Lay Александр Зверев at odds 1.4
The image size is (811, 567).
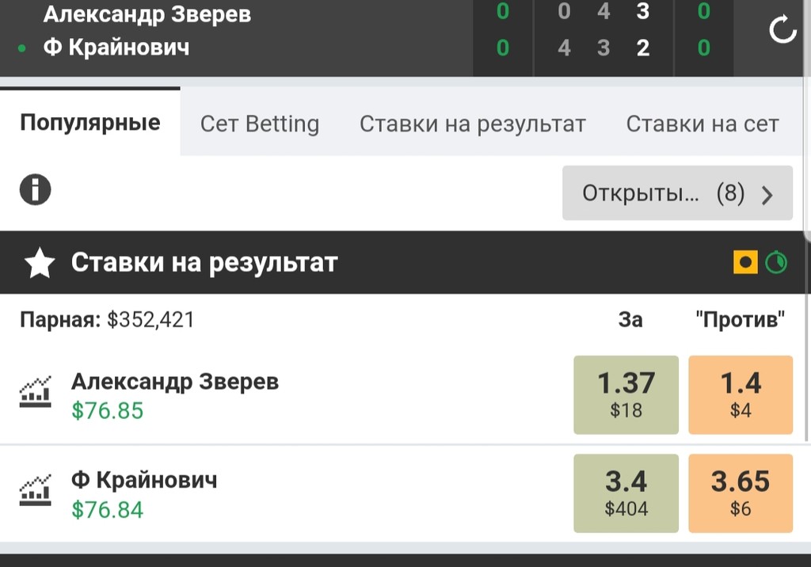(741, 394)
